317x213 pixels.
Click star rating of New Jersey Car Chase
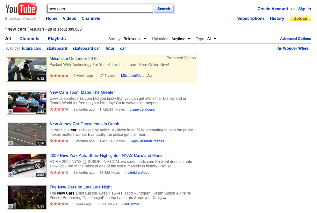(x=59, y=141)
